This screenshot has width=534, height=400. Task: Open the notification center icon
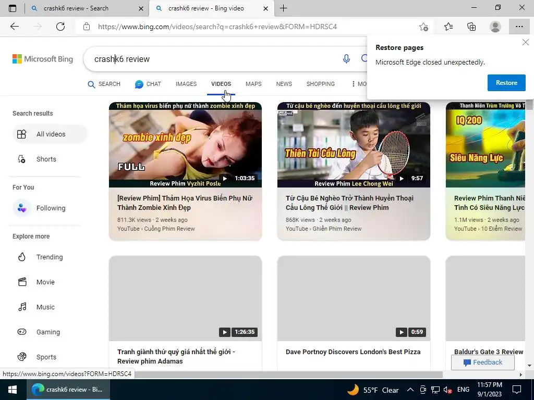(517, 390)
